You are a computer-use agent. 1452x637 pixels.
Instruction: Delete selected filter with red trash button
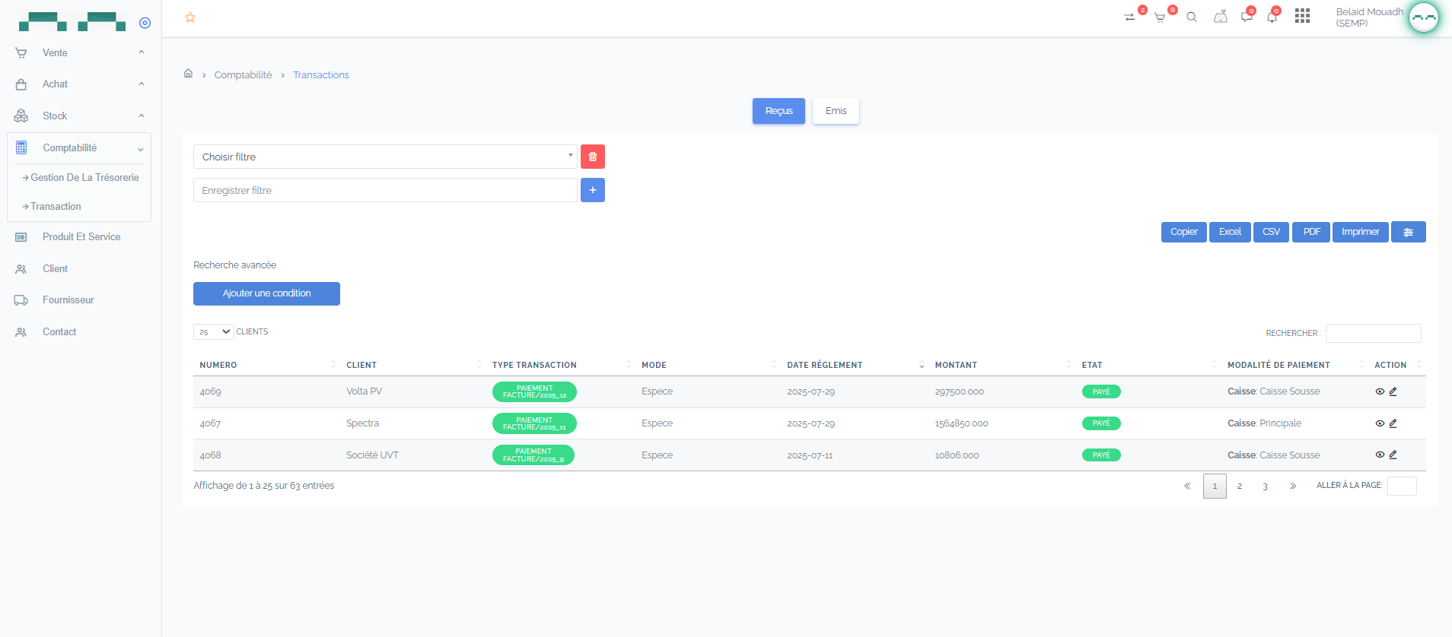point(593,157)
